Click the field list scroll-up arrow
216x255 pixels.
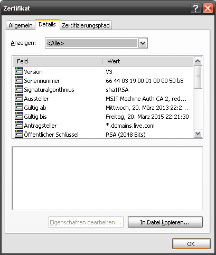pos(198,61)
